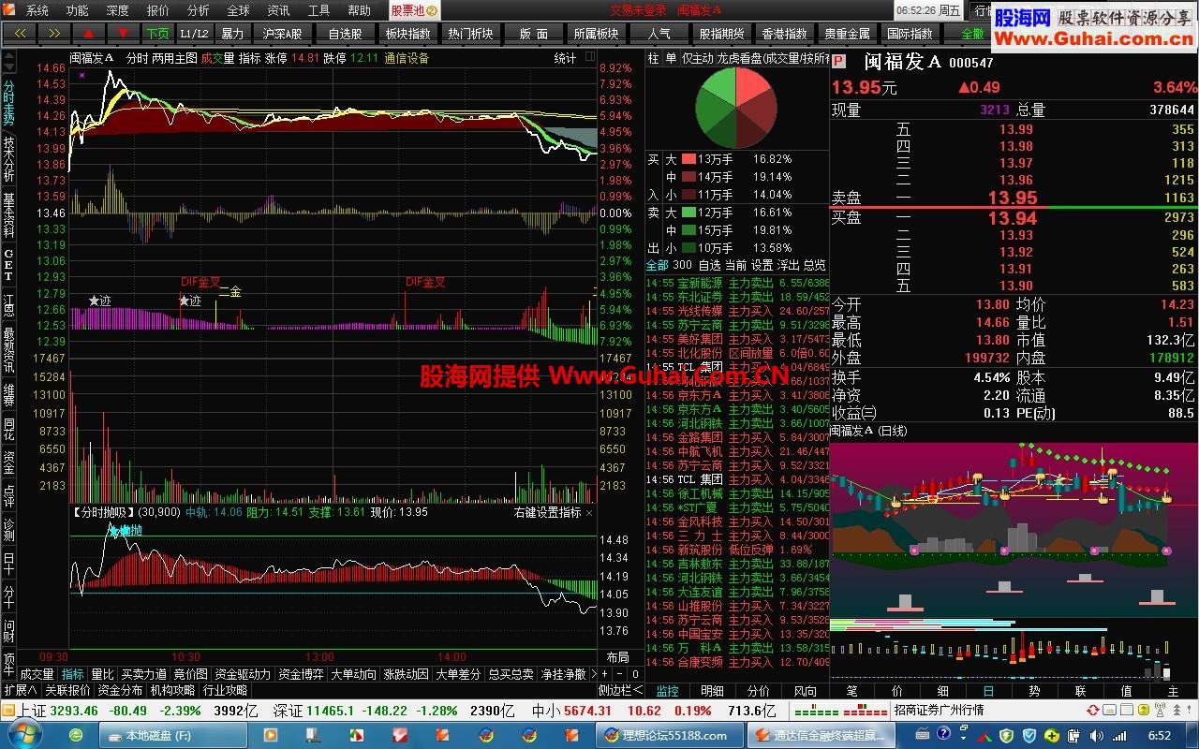Select 买卖力道 indicator tab
This screenshot has height=749, width=1199.
click(x=143, y=674)
